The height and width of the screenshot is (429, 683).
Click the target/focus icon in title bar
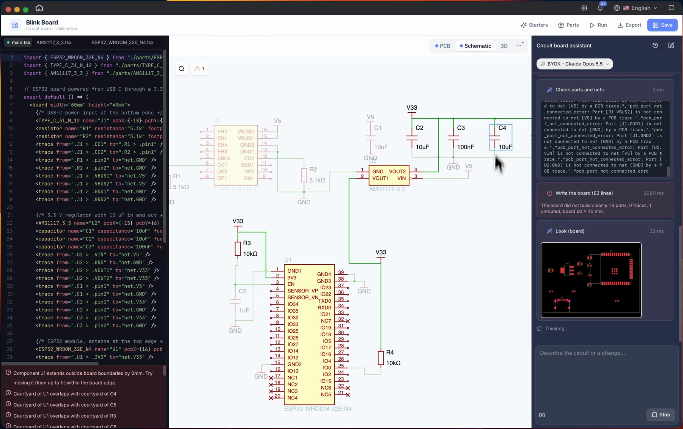coord(584,8)
